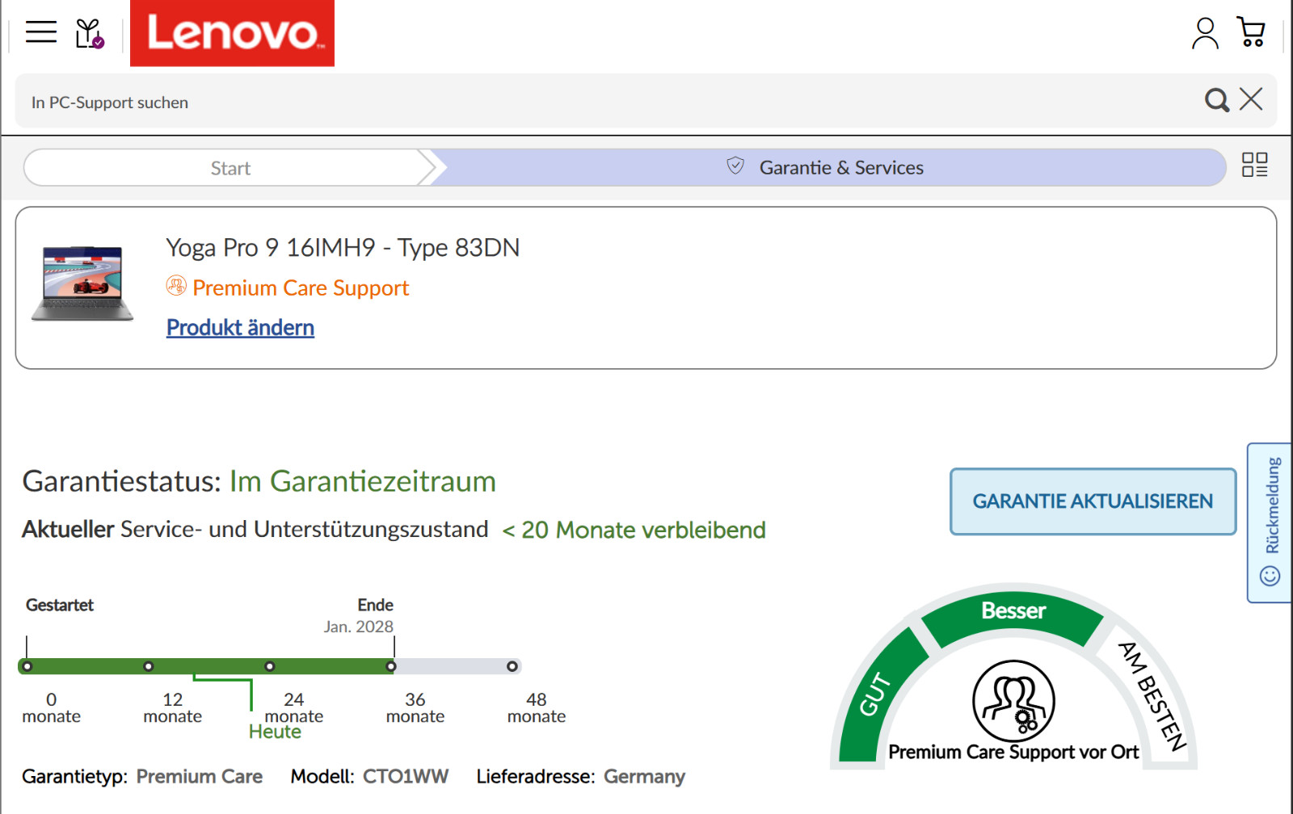Open the Premium Care Support label

coord(301,288)
